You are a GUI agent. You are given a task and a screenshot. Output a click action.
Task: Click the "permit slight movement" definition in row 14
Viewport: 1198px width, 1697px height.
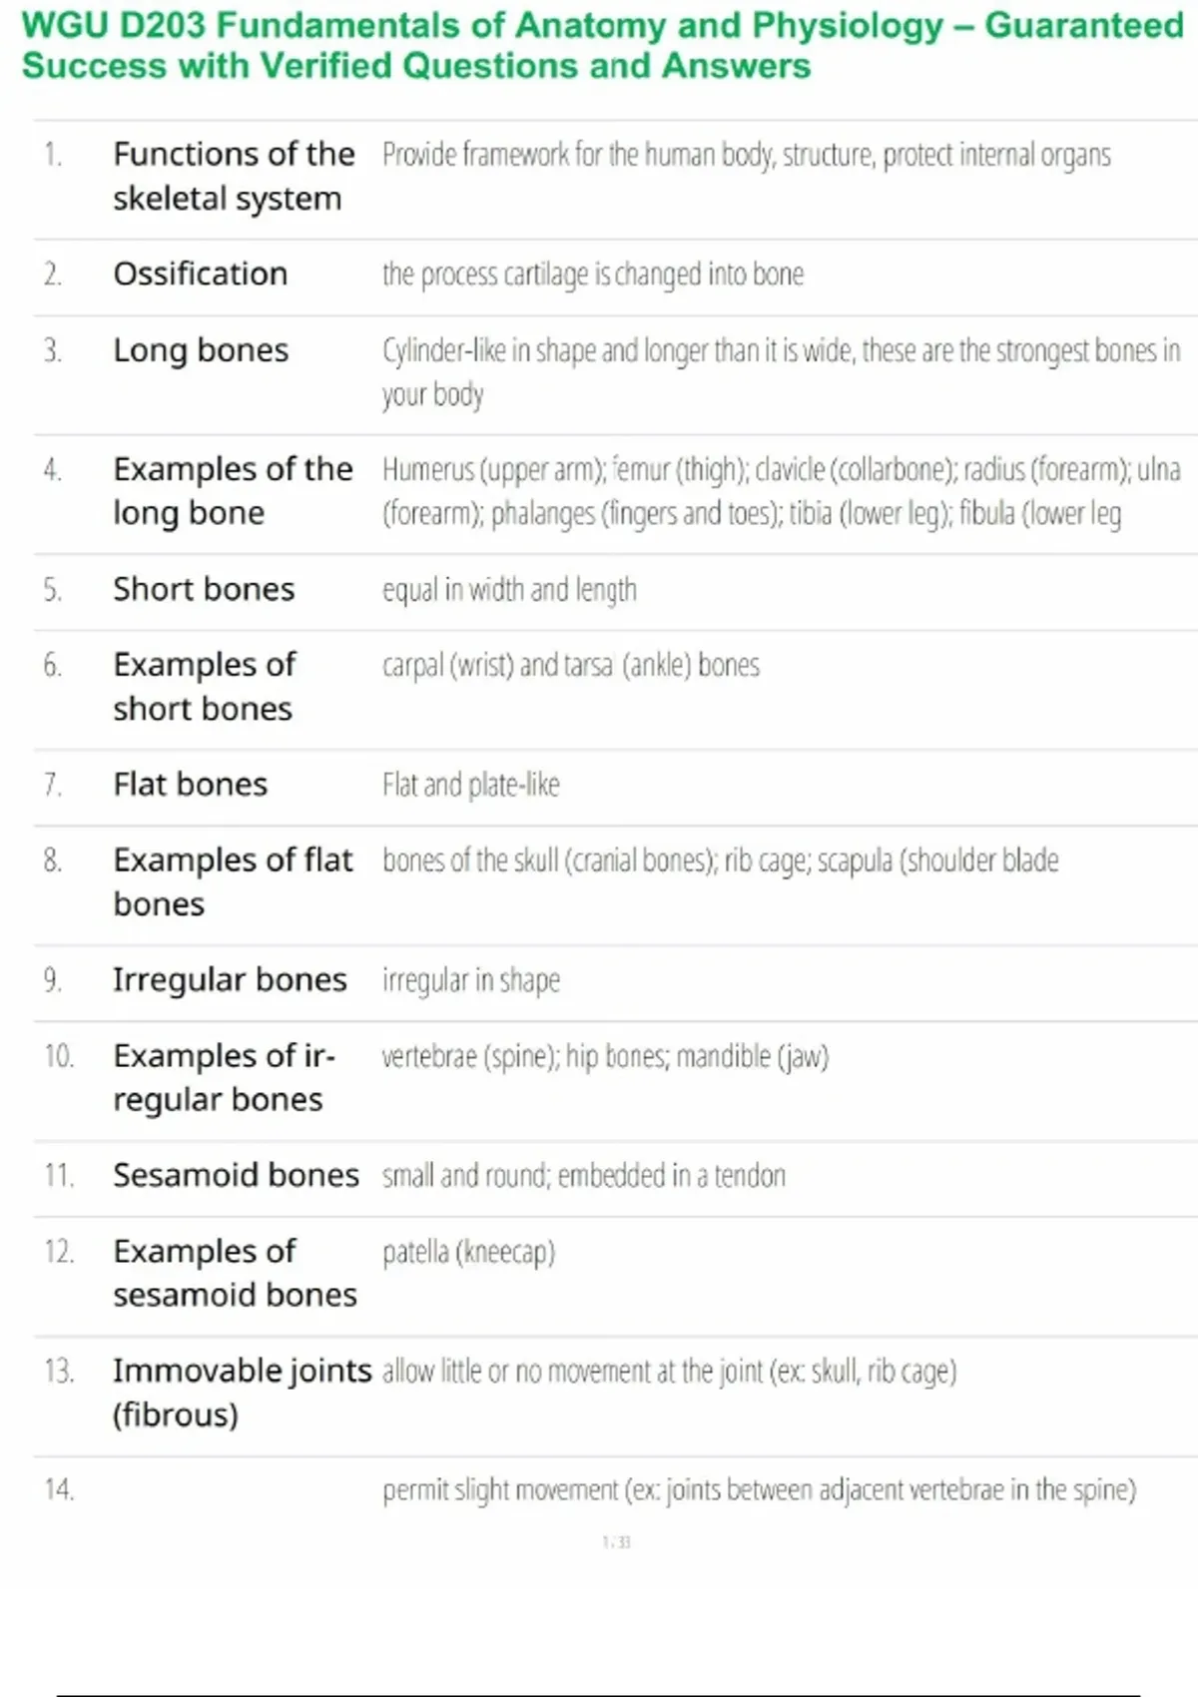(x=759, y=1490)
